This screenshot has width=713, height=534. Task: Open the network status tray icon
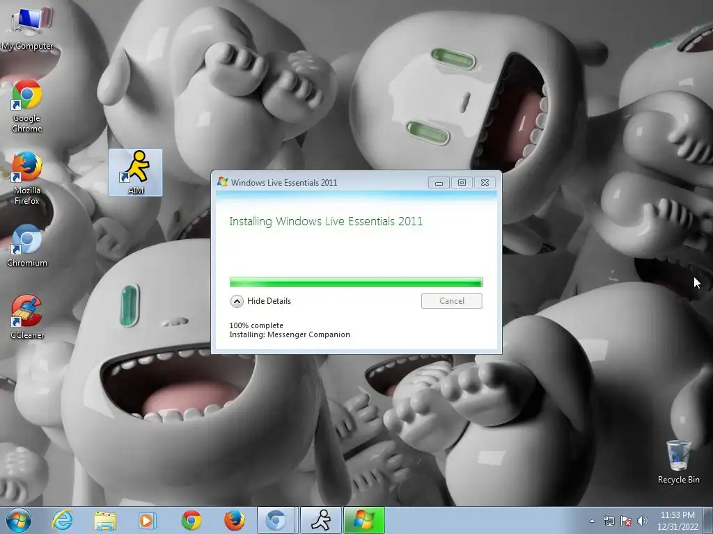click(609, 521)
